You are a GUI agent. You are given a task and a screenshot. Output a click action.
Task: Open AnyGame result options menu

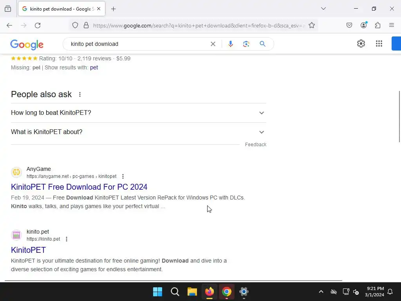coord(123,176)
